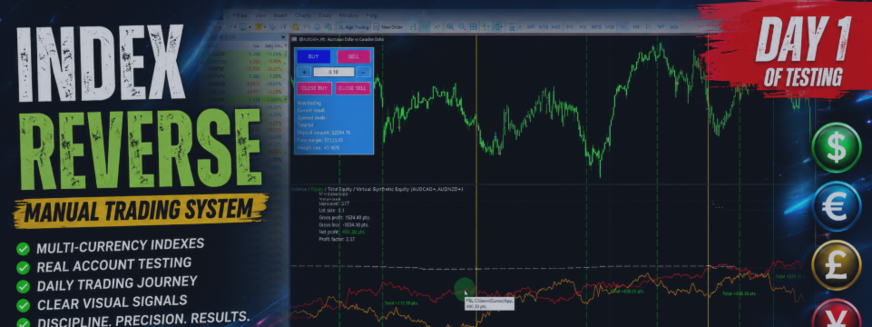Click the zoom in magnifier icon
Viewport: 872px width, 327px height.
(450, 27)
